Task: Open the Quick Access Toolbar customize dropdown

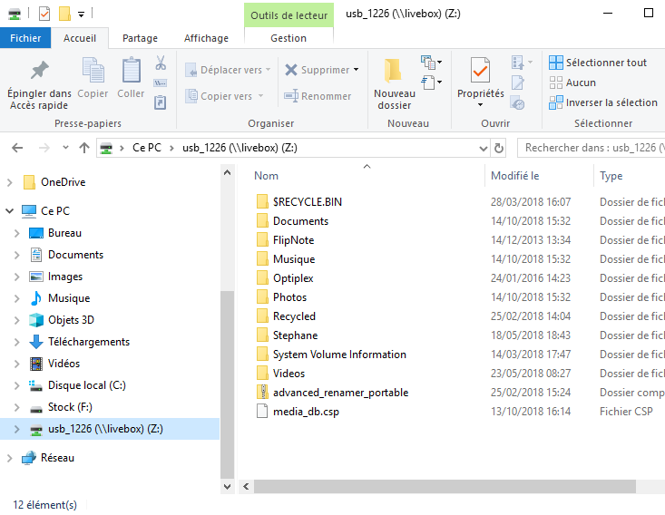Action: pyautogui.click(x=81, y=15)
